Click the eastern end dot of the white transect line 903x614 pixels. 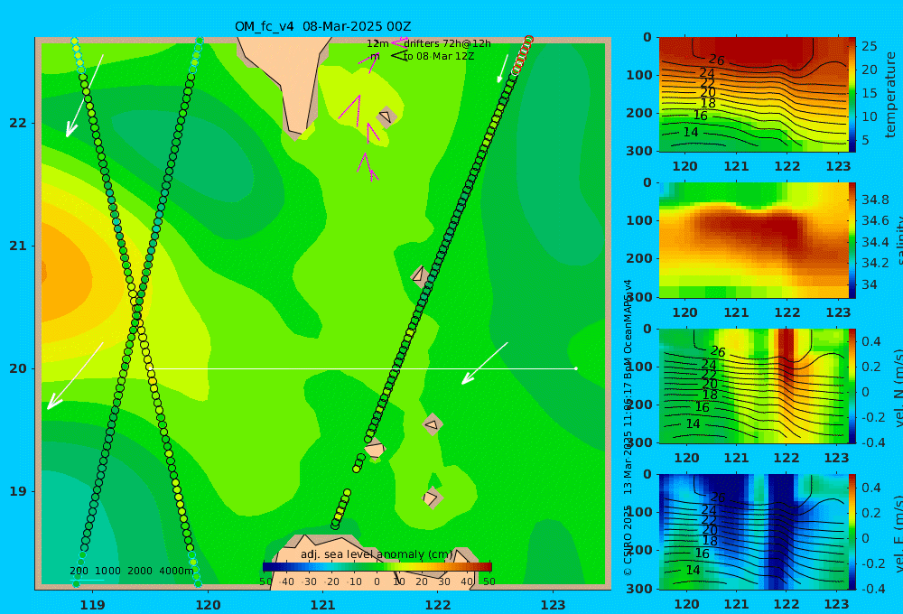(576, 368)
